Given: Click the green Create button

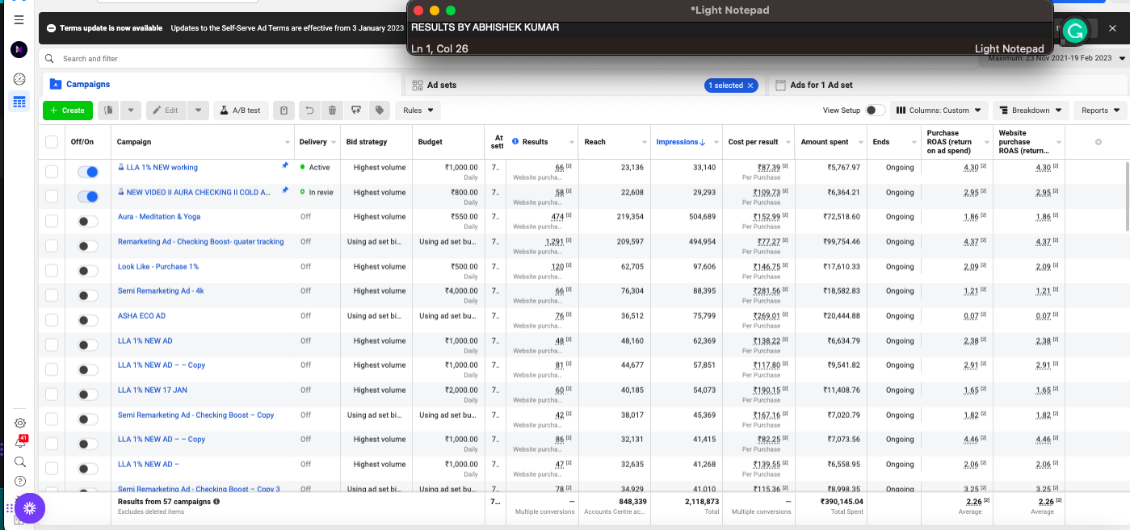Looking at the screenshot, I should pos(68,111).
